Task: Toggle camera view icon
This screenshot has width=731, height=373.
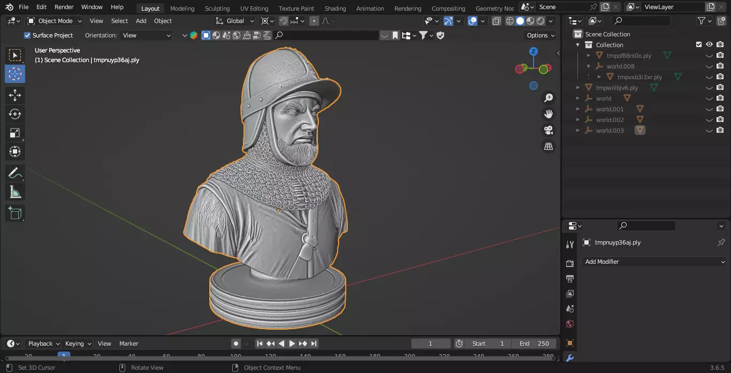Action: [x=549, y=130]
